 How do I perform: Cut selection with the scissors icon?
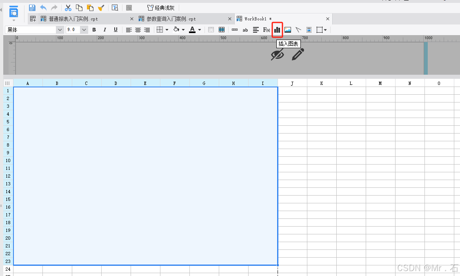pyautogui.click(x=68, y=8)
